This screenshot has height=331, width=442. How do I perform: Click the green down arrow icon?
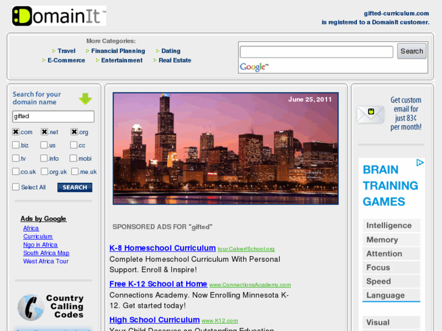[85, 98]
